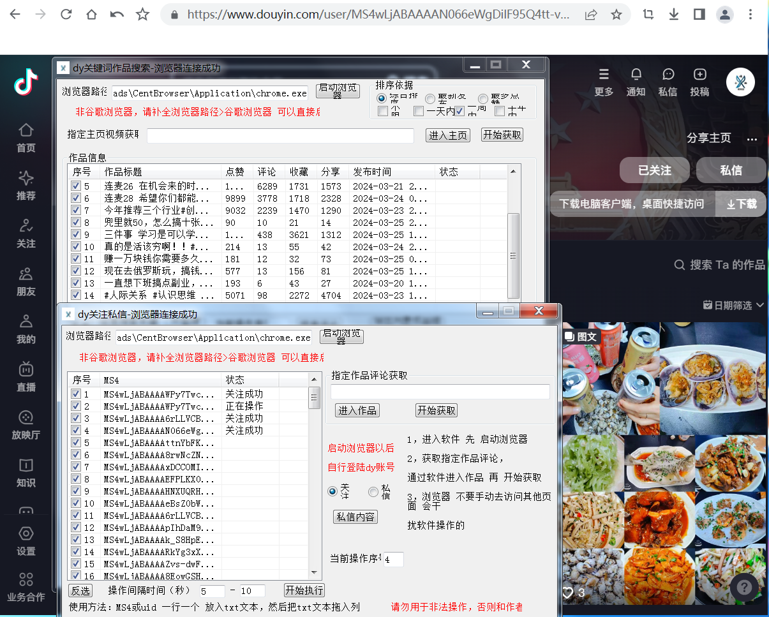Toggle the 一天内 checkbox in sort options
This screenshot has height=617, width=769.
tap(419, 112)
